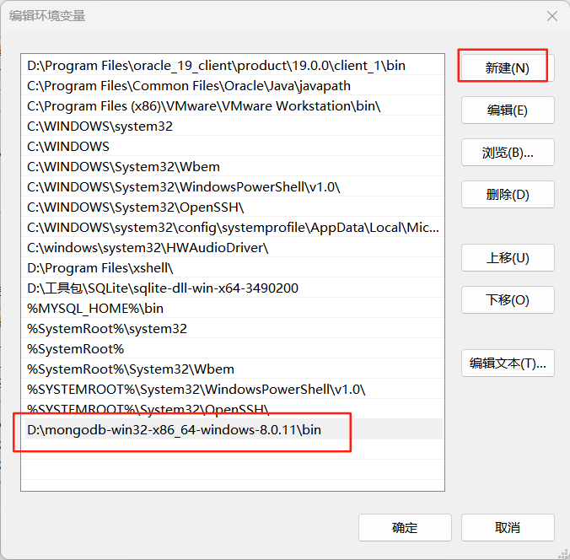
Task: Select the C:\WINDOWS\System32\OpenSSH\ entry
Action: pyautogui.click(x=233, y=207)
